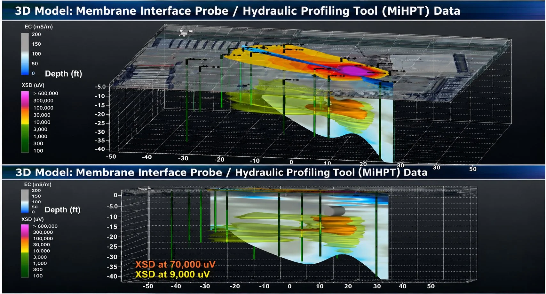Click the '40' horizontal axis label in lower model

pyautogui.click(x=402, y=286)
